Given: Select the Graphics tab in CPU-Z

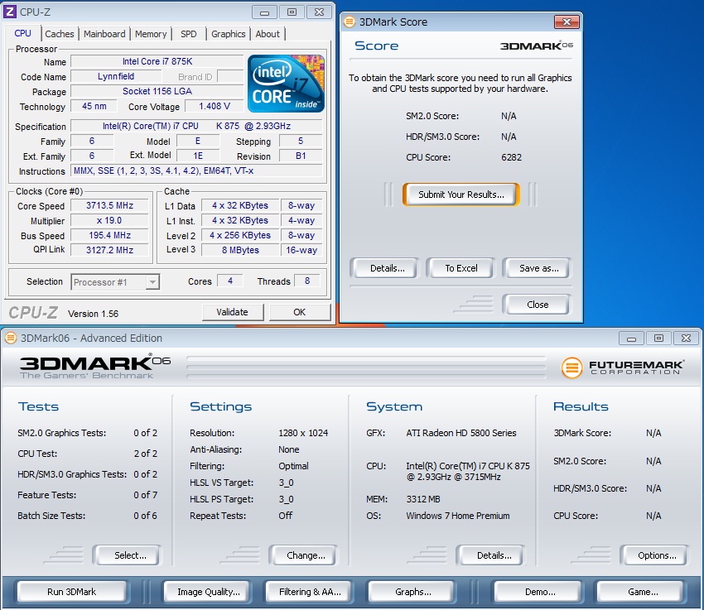Looking at the screenshot, I should pyautogui.click(x=228, y=34).
